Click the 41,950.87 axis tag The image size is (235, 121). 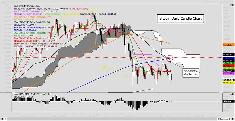(229, 60)
